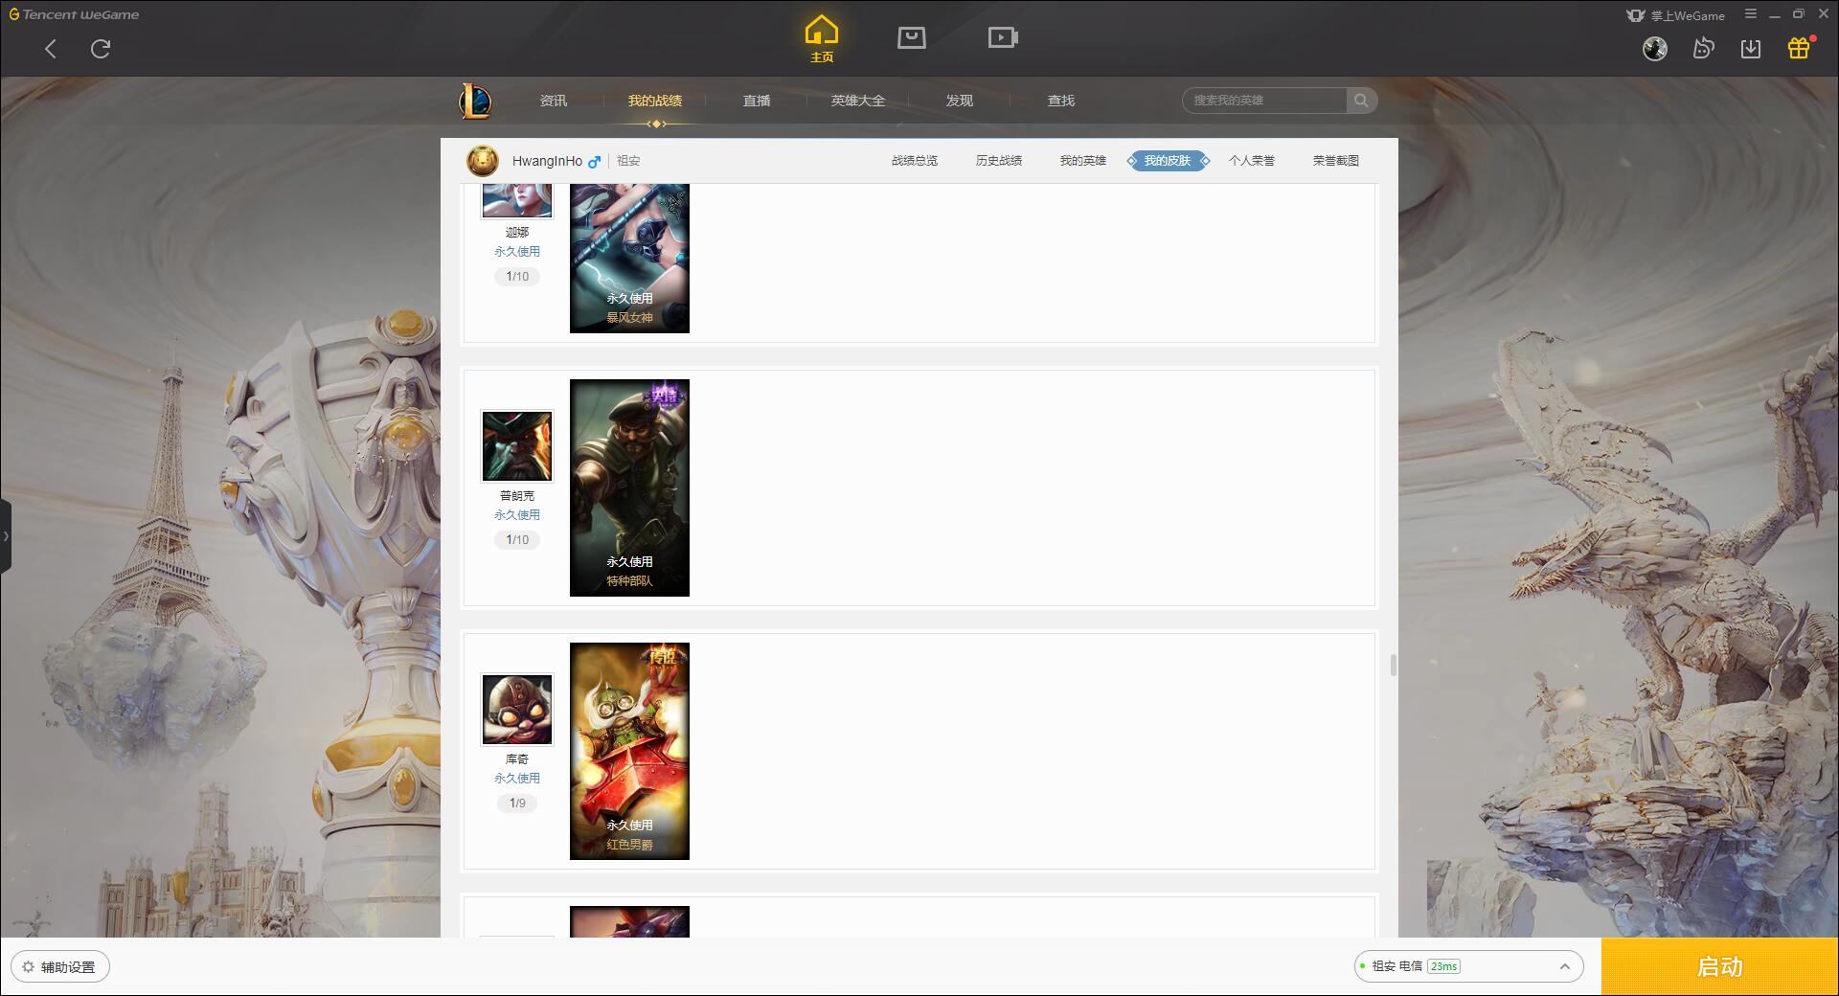Click the 迦娜 champion name
The height and width of the screenshot is (996, 1839).
517,233
